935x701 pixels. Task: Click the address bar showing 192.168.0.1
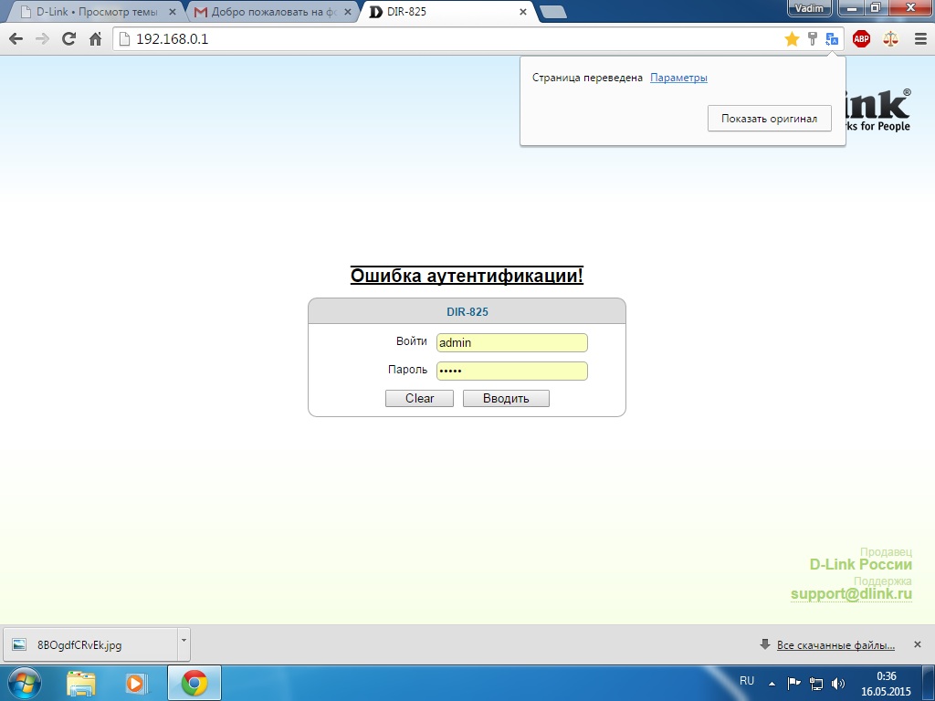(x=447, y=39)
